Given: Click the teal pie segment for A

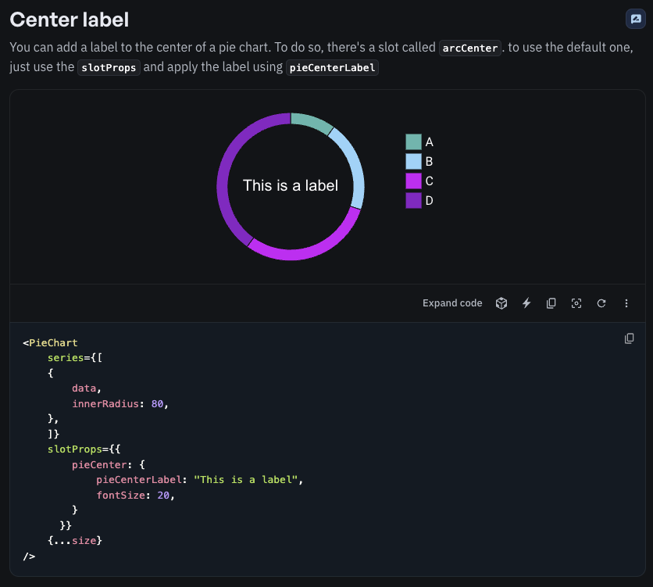Looking at the screenshot, I should 311,118.
